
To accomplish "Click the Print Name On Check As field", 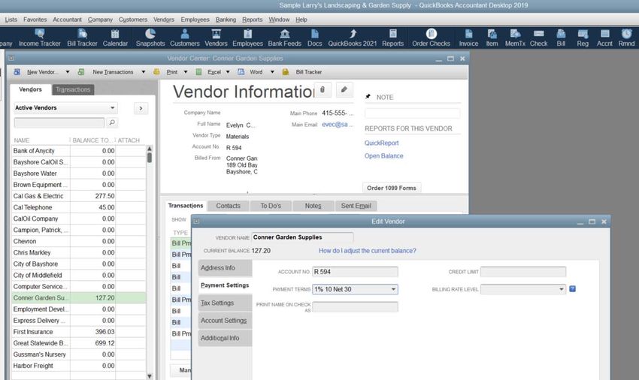I will tap(355, 306).
